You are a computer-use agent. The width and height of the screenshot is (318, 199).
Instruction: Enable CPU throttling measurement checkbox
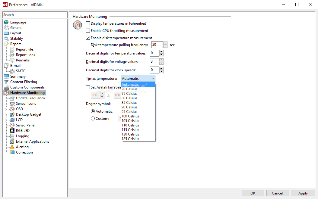coord(88,31)
